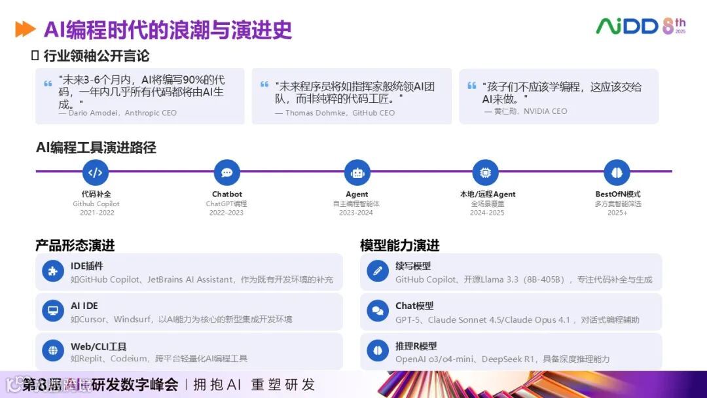Image resolution: width=707 pixels, height=398 pixels.
Task: Click the globe icon beside Web/CLI工具
Action: click(53, 351)
